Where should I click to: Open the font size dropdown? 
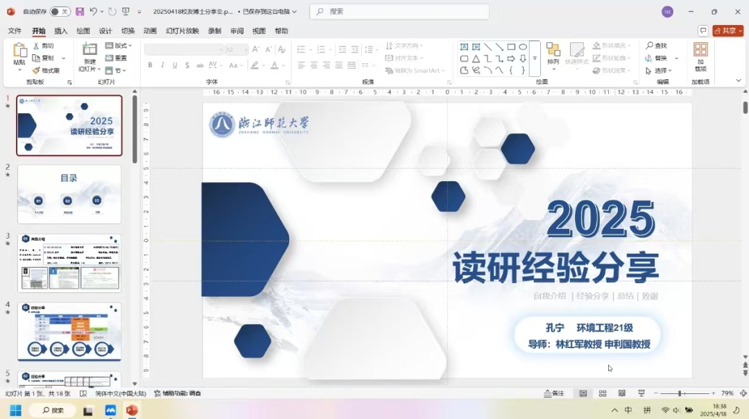246,50
